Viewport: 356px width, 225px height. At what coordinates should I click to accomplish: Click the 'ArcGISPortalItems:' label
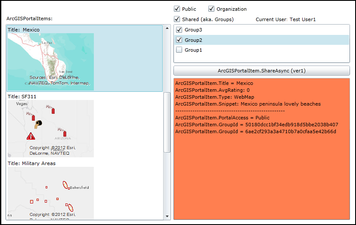click(x=30, y=19)
